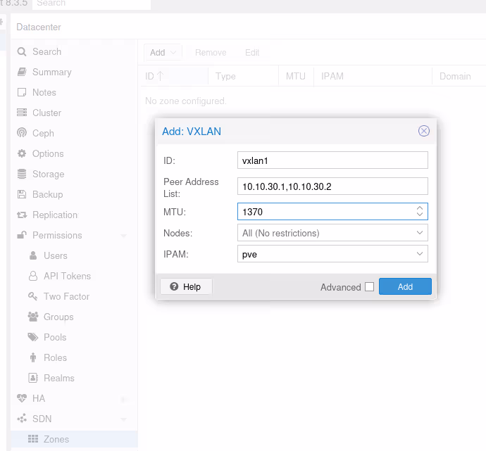Click the Peer Address List field
The image size is (486, 451).
tap(332, 186)
